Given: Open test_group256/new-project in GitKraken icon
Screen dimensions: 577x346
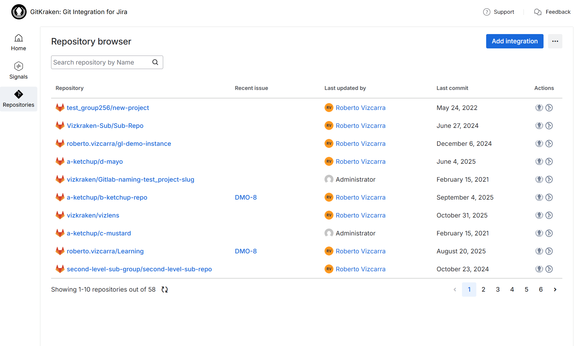Looking at the screenshot, I should (539, 108).
